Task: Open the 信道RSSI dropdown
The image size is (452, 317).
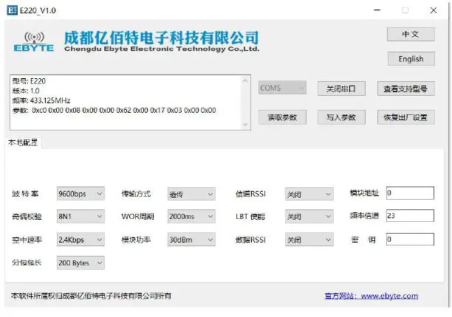Action: [x=309, y=194]
